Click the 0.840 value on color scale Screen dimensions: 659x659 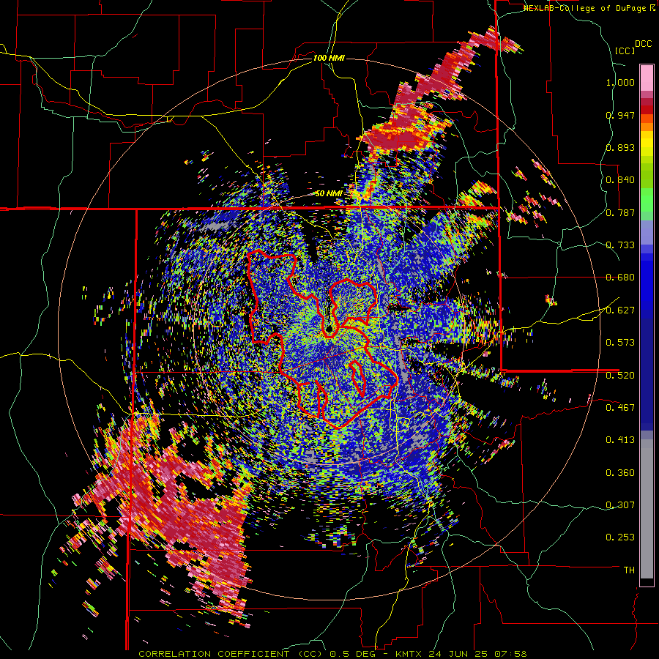[620, 180]
